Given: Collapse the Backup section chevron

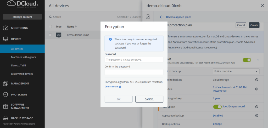Looking at the screenshot, I should point(258,60).
